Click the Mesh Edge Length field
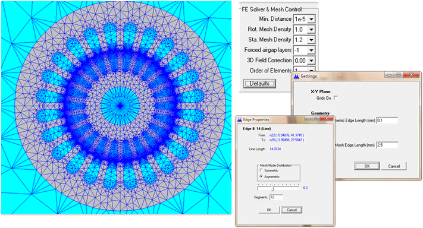Screen dimensions: 423x228 coord(387,145)
